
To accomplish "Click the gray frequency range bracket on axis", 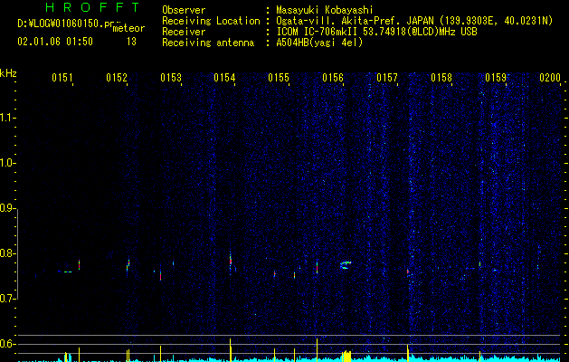I will (17, 253).
